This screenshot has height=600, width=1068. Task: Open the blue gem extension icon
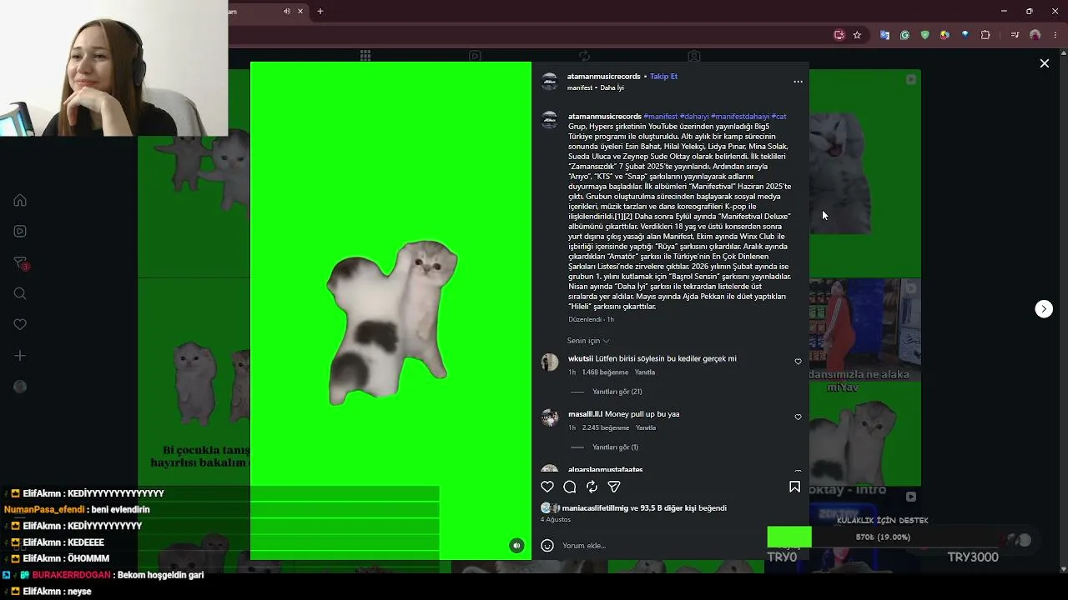pos(965,35)
